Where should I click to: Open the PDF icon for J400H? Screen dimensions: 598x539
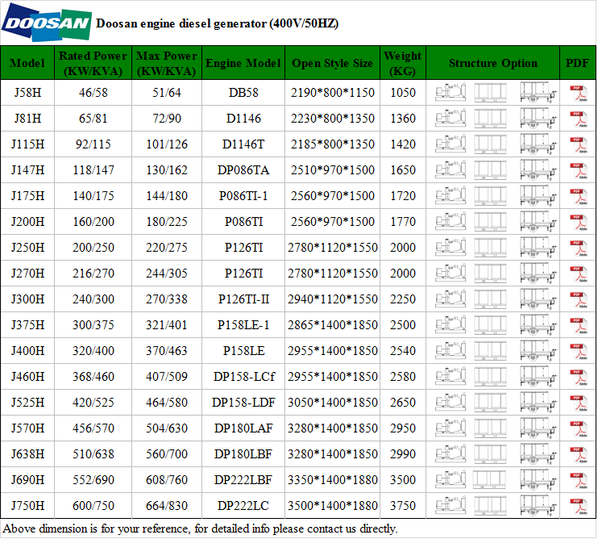click(x=579, y=352)
